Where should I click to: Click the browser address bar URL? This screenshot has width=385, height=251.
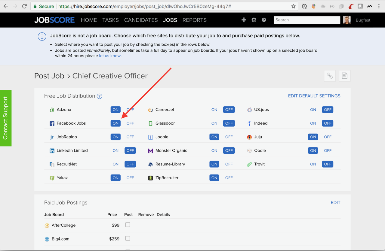(x=145, y=6)
